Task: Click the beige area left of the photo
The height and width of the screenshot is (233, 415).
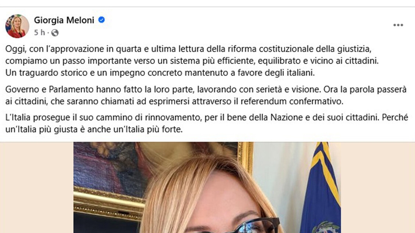Action: (37, 188)
